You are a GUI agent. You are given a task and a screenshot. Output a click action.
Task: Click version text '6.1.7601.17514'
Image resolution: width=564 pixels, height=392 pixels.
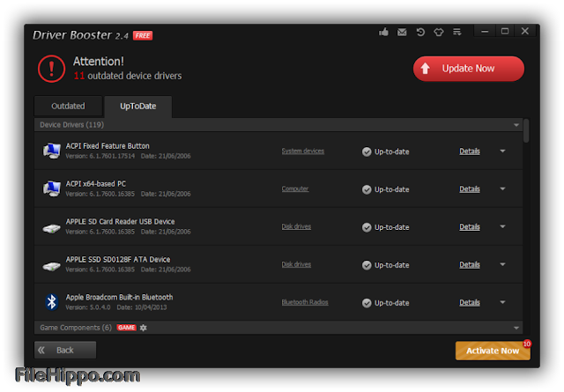pyautogui.click(x=112, y=156)
